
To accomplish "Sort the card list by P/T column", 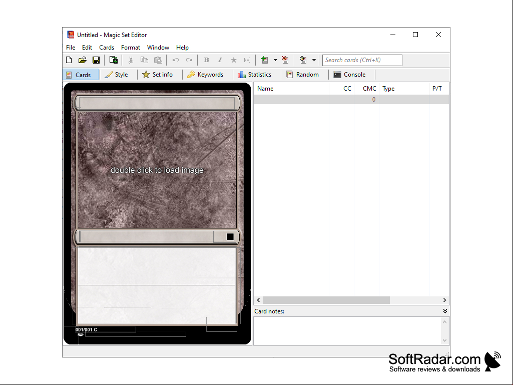I will coord(439,89).
